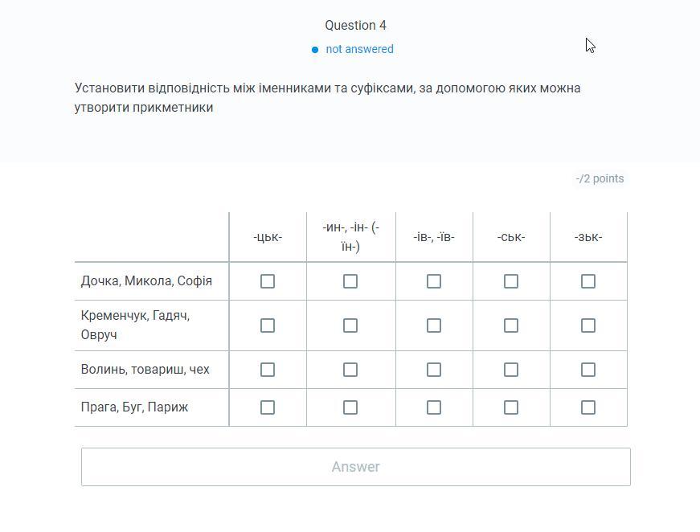Check -цьк- for Прага, Буг, Париж row
This screenshot has height=532, width=700.
[x=268, y=407]
